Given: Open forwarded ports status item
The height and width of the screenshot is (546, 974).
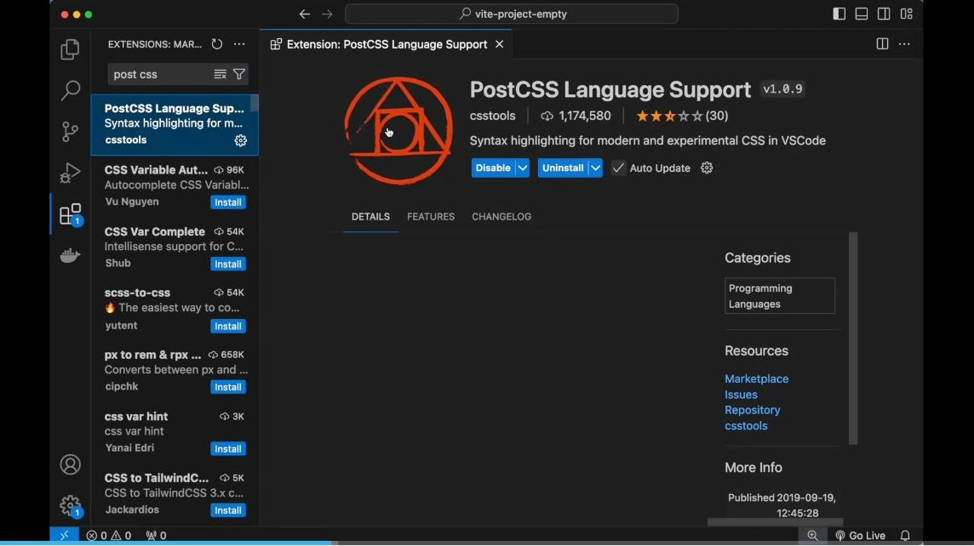Looking at the screenshot, I should (x=156, y=536).
